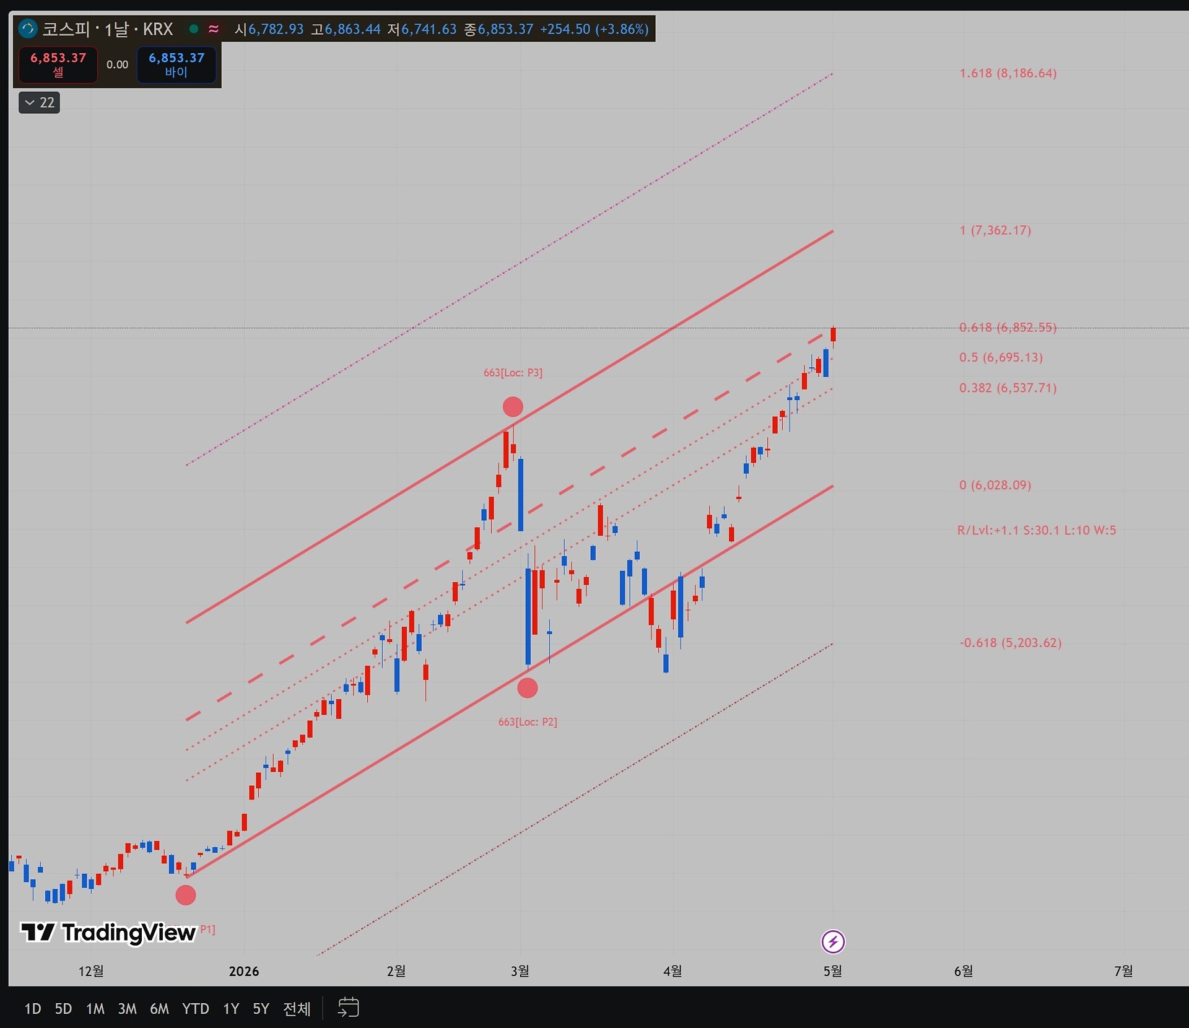Click the 6월 label on time axis
The image size is (1189, 1028).
[x=964, y=971]
